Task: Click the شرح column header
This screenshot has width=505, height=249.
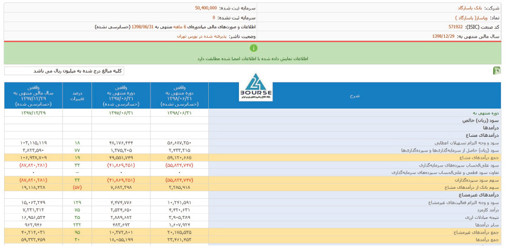Action: click(354, 95)
